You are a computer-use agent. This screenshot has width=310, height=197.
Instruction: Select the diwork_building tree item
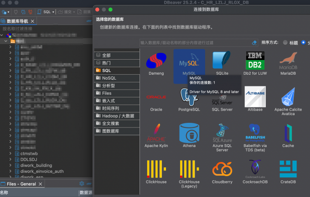tap(36, 166)
